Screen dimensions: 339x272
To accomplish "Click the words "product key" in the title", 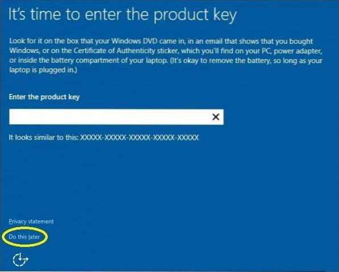I will point(195,15).
